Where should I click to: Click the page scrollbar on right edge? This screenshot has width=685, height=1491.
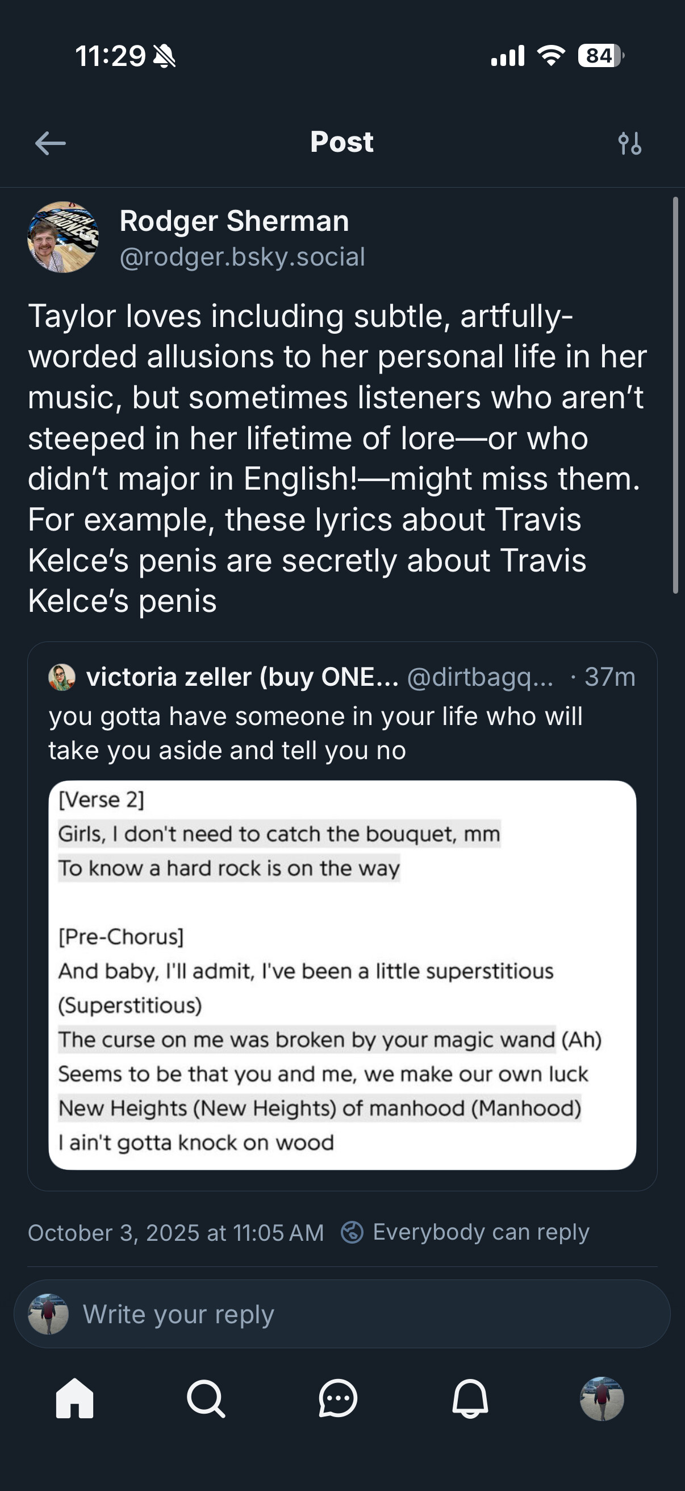click(675, 395)
